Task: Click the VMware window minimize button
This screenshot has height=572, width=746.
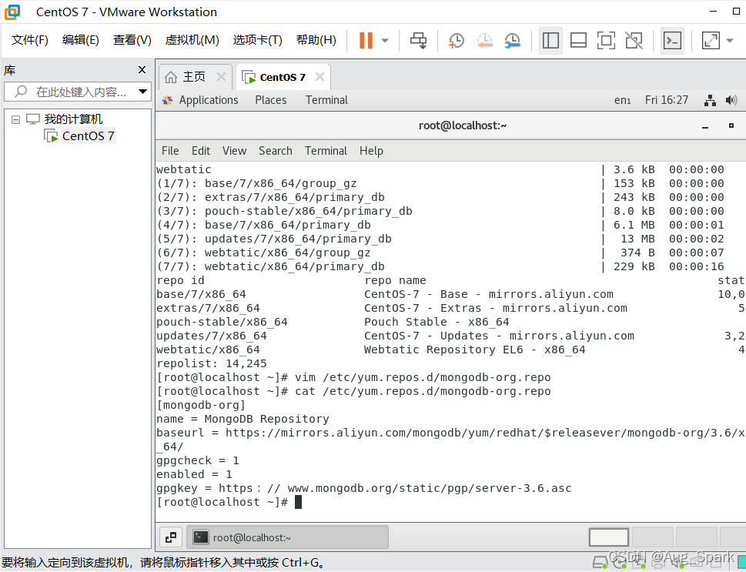Action: coord(713,12)
